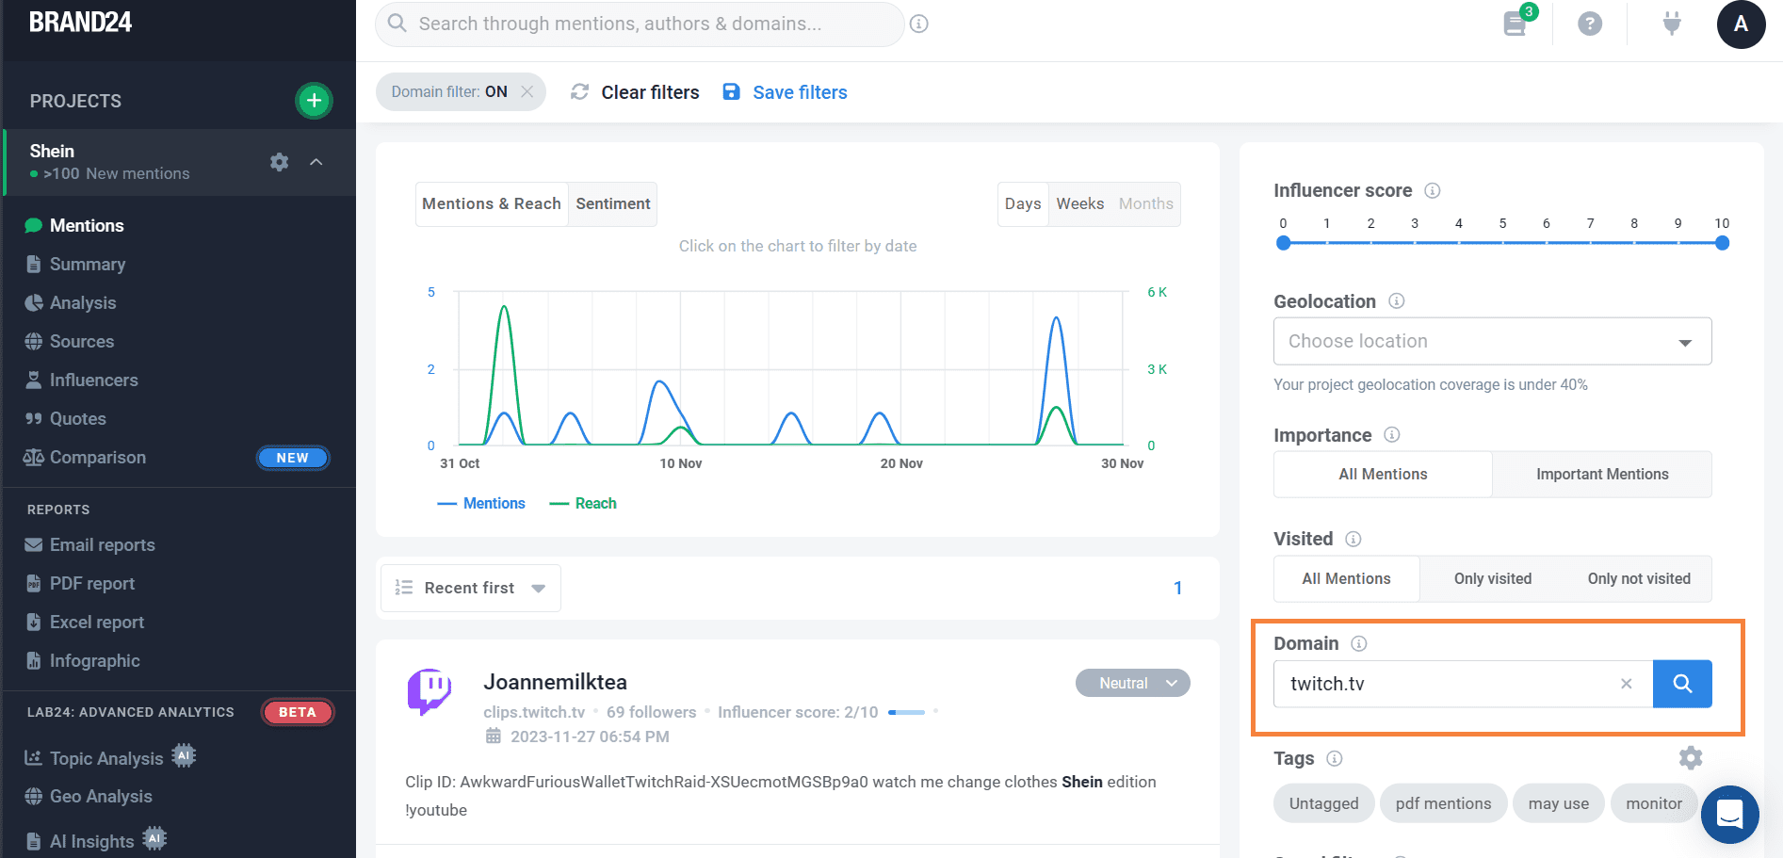Remove the Domain filter ON chip

(527, 91)
